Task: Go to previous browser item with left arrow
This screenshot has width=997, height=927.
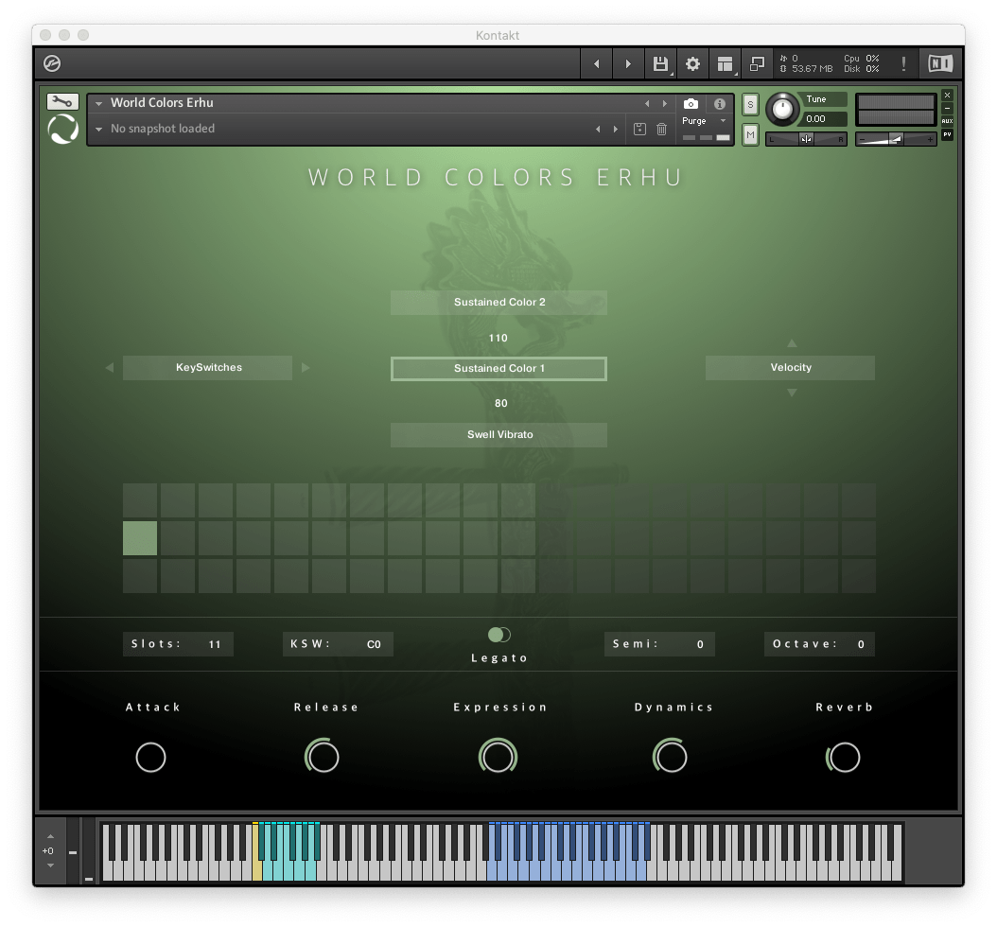Action: (597, 63)
